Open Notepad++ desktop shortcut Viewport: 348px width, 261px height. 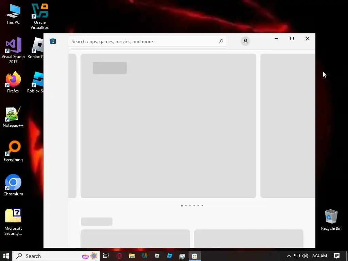click(x=13, y=117)
